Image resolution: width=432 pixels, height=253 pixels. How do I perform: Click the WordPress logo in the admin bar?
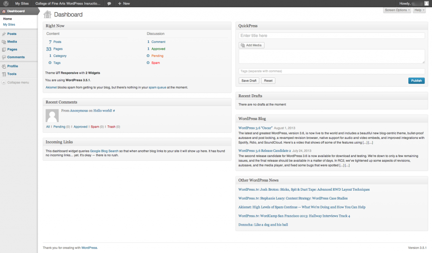tap(6, 3)
